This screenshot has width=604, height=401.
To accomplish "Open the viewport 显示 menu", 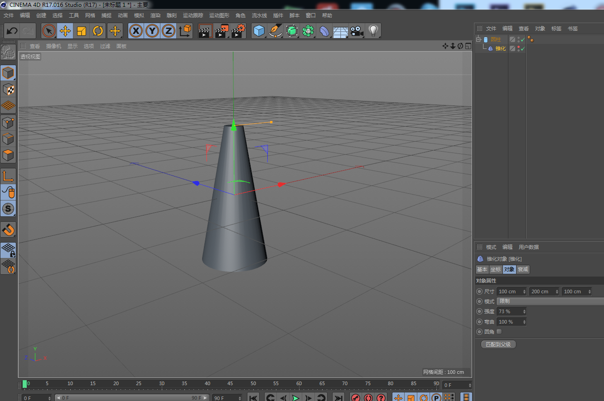I will click(72, 46).
